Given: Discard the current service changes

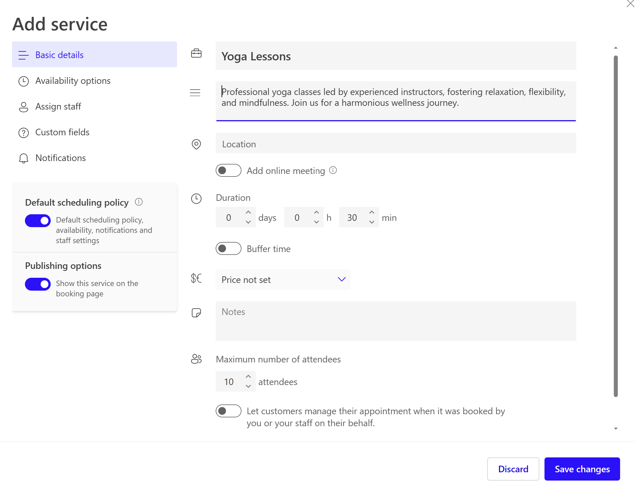Looking at the screenshot, I should pyautogui.click(x=513, y=469).
